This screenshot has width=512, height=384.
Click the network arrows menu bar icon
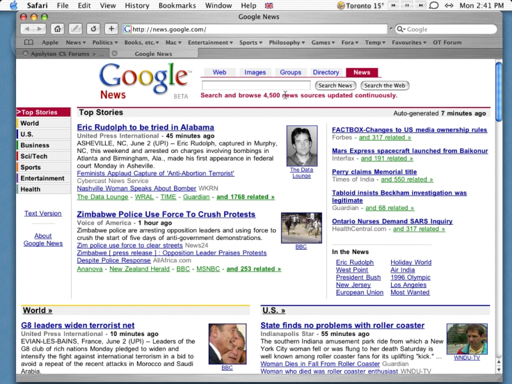pyautogui.click(x=449, y=6)
